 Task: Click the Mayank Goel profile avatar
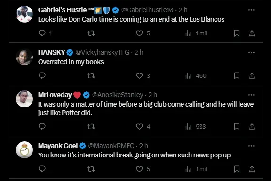[x=24, y=150]
